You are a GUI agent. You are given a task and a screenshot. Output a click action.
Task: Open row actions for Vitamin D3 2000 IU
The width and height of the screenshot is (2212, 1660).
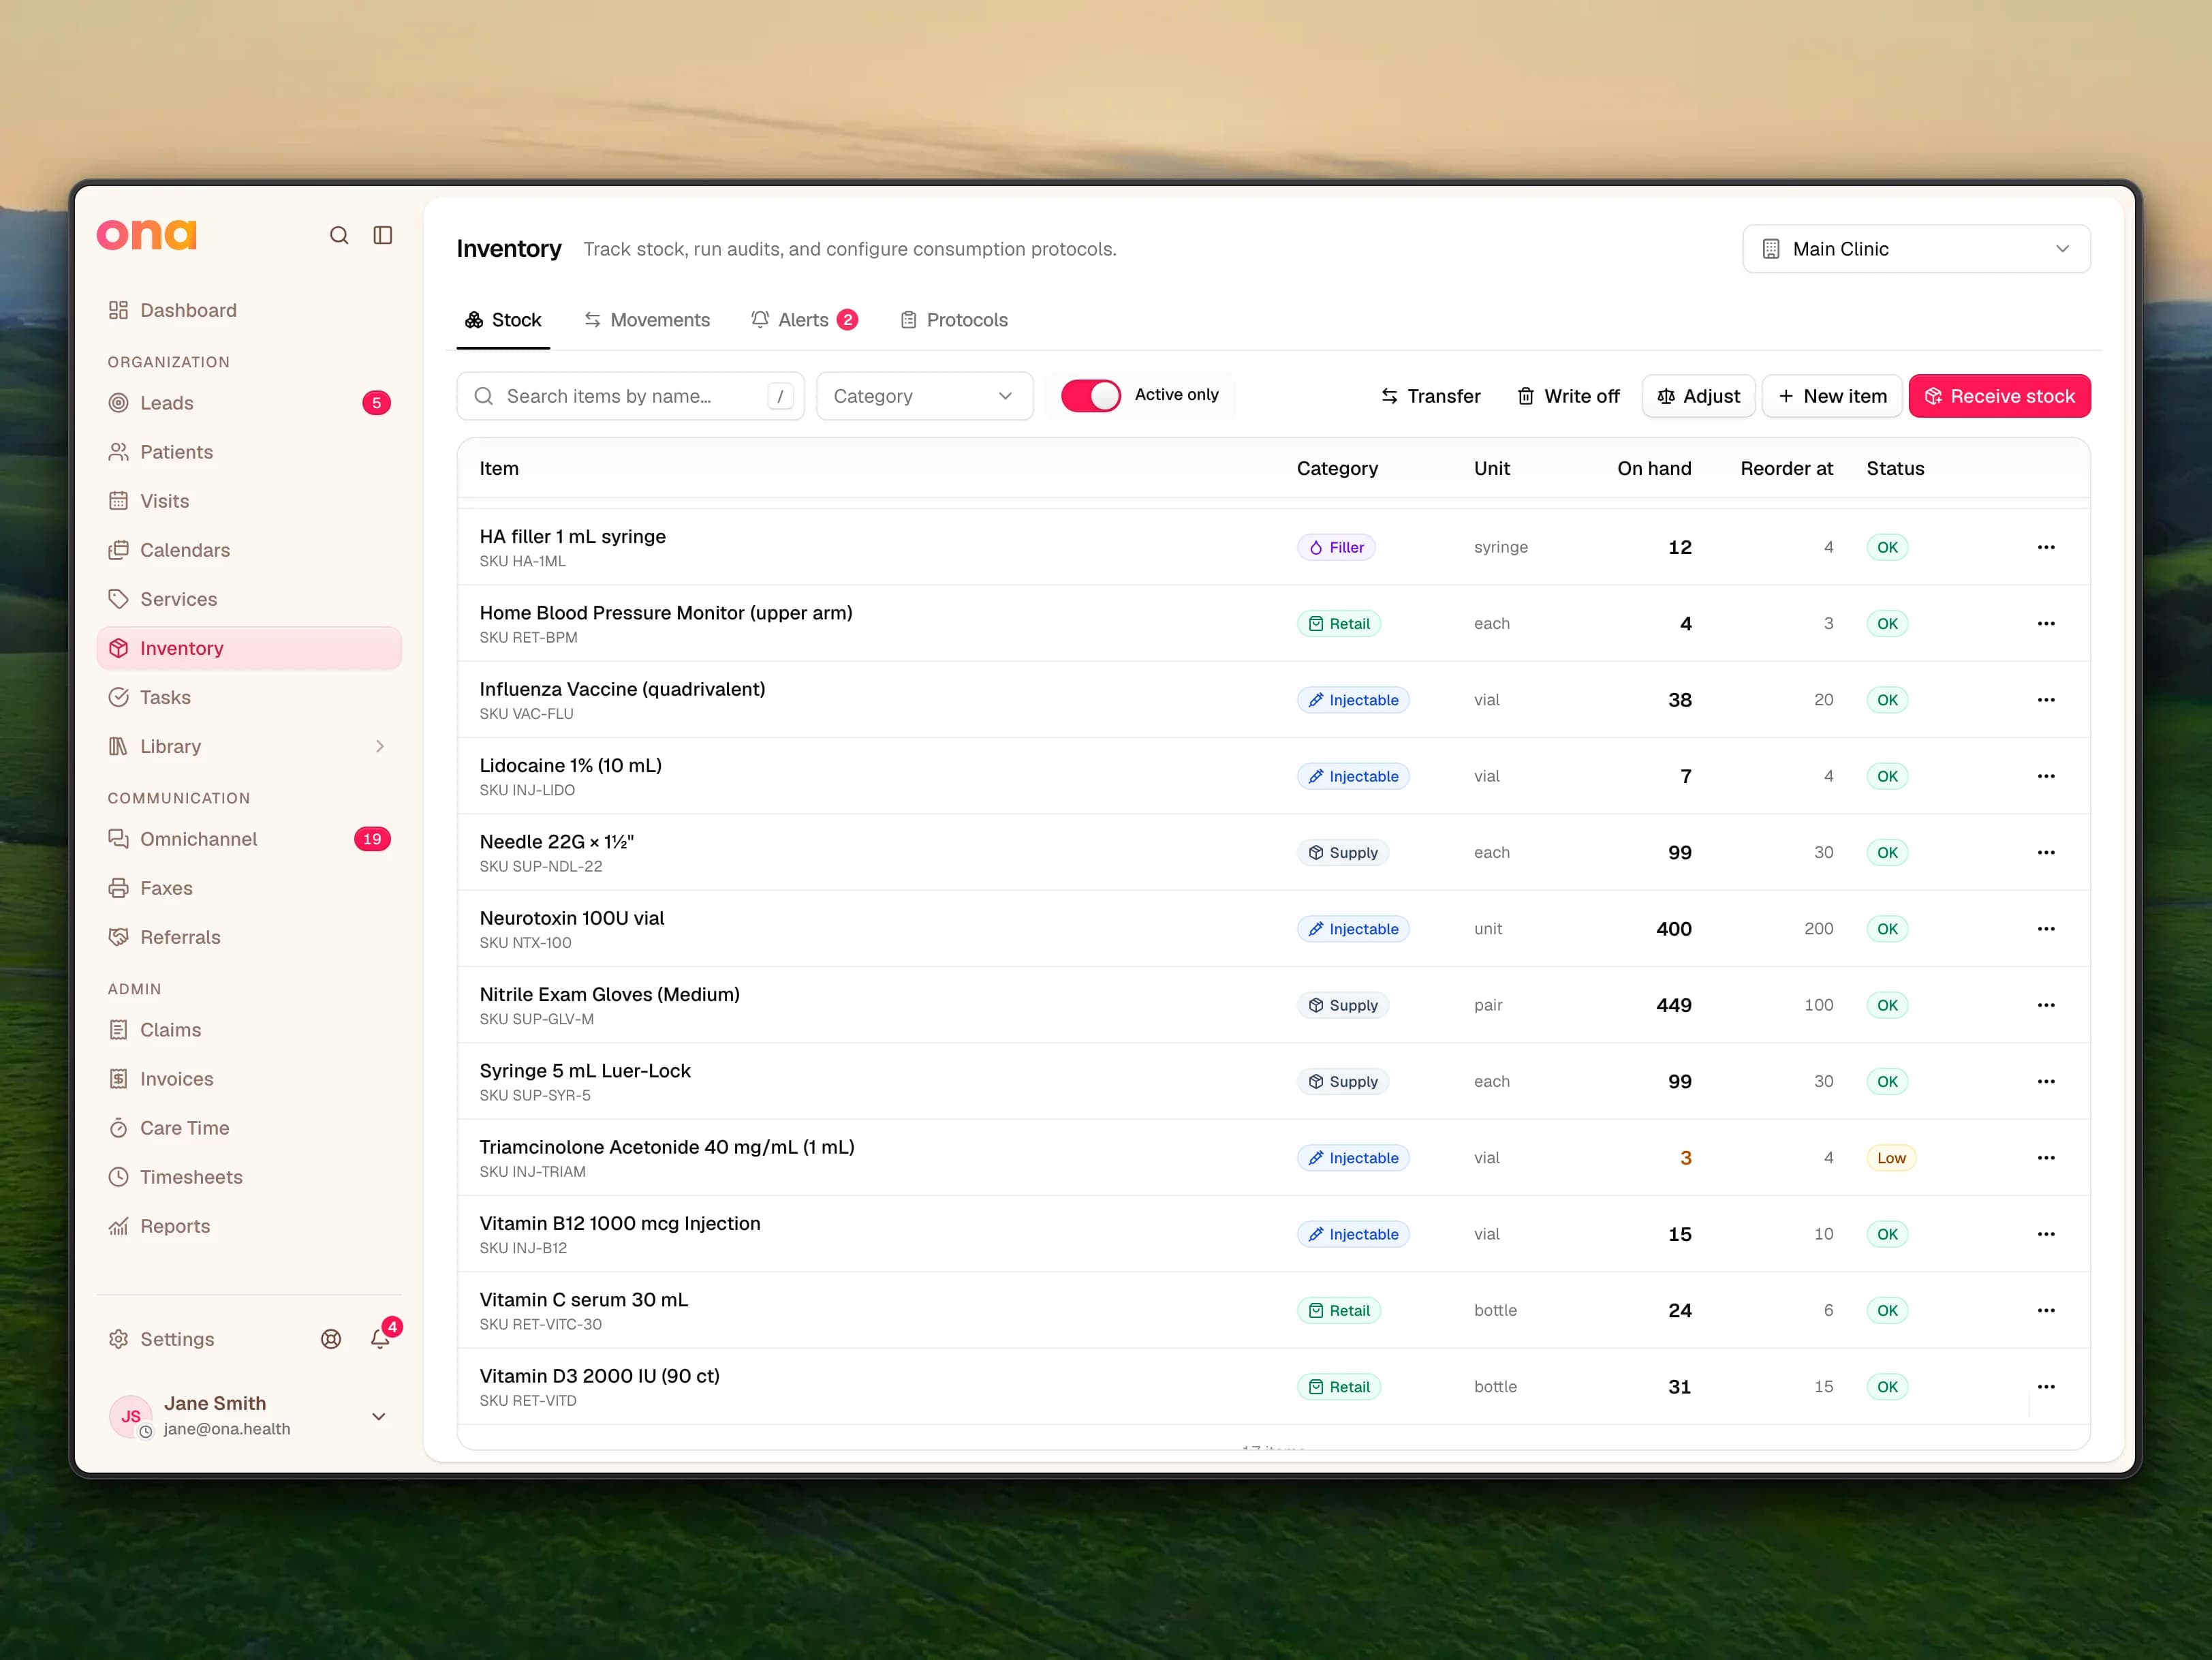2046,1387
